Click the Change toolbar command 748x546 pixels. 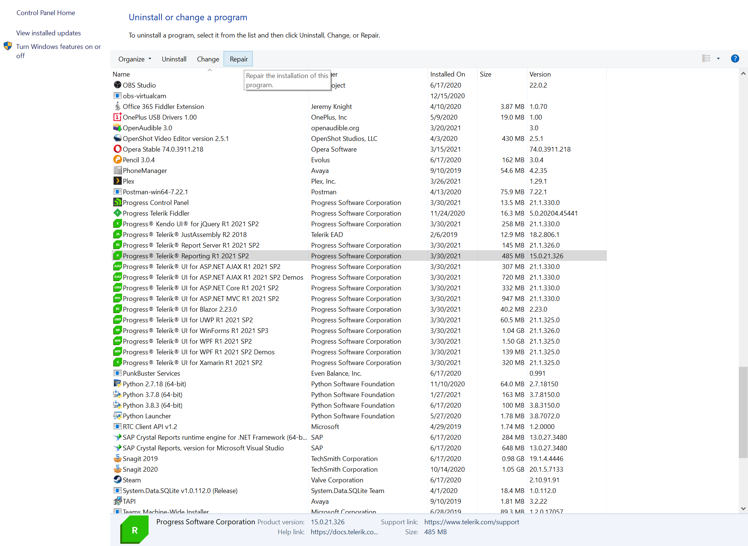[x=208, y=59]
